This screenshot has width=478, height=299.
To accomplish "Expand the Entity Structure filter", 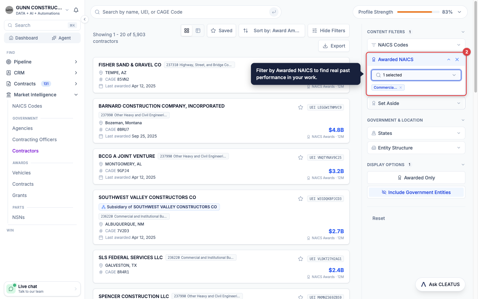I will click(416, 148).
